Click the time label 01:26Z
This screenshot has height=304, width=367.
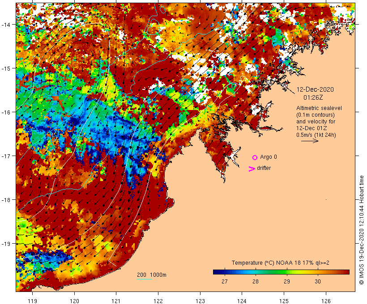313,97
